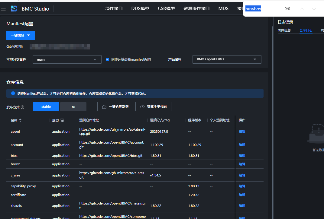
Task: Sort the table by 名称 column
Action: pos(20,120)
